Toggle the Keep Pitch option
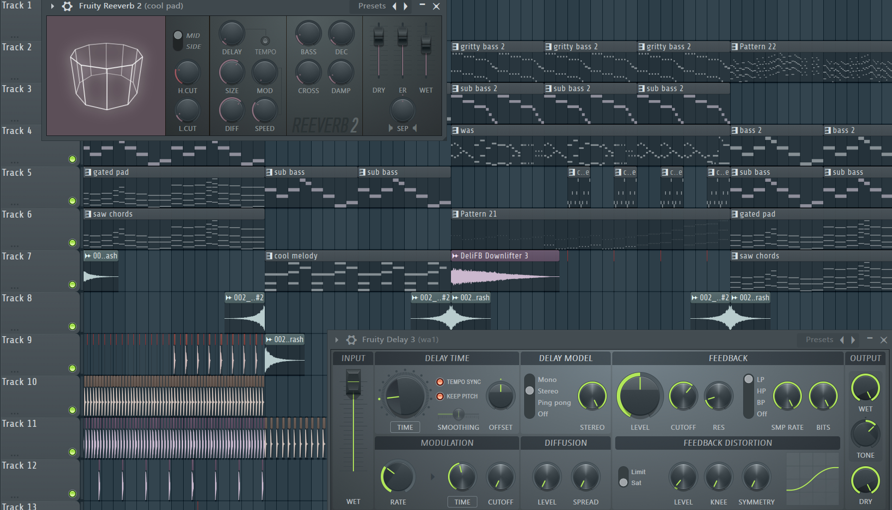892x510 pixels. coord(440,396)
